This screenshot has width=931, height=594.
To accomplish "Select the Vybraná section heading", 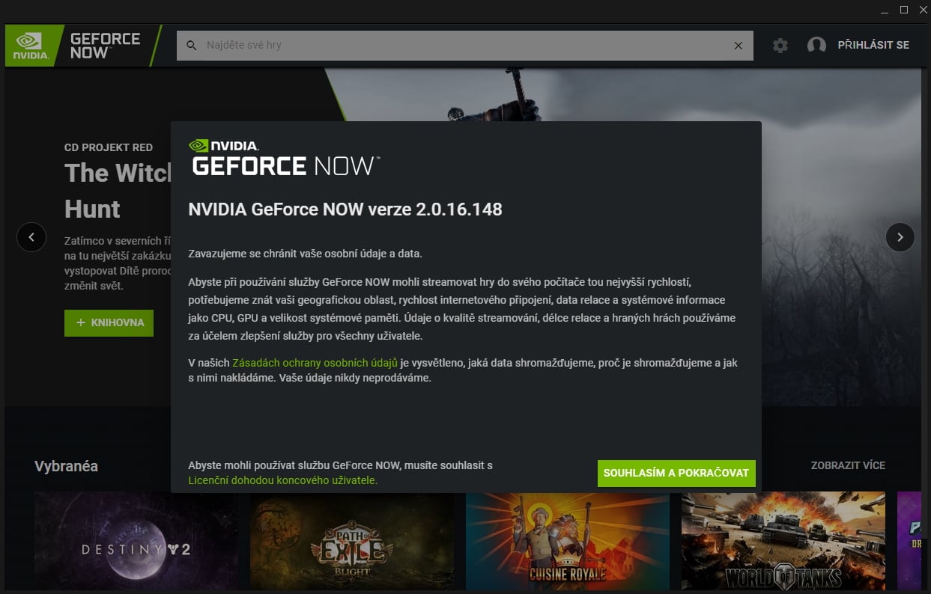I will 66,465.
